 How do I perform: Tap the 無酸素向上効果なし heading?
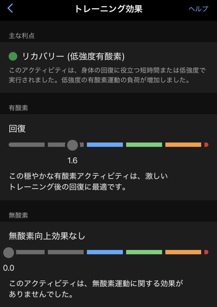click(47, 236)
